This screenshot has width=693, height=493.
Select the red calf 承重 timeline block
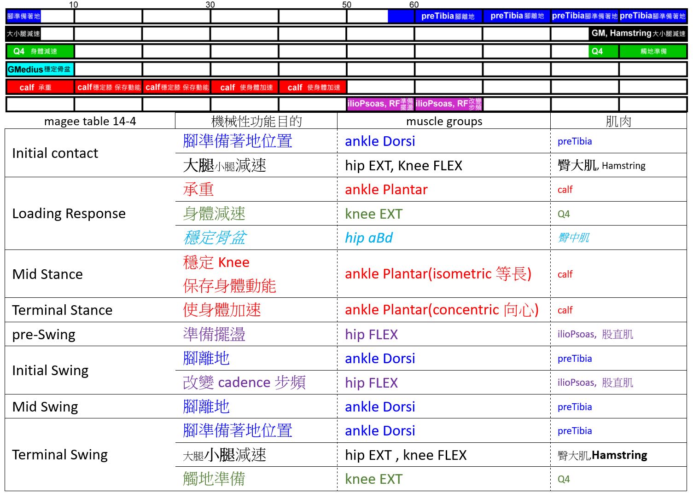(40, 87)
